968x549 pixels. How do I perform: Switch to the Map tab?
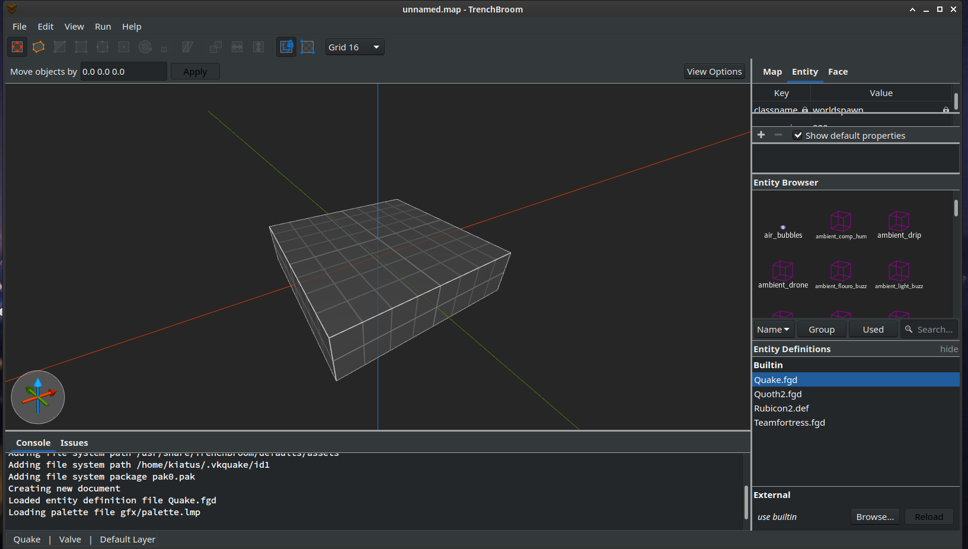(772, 72)
